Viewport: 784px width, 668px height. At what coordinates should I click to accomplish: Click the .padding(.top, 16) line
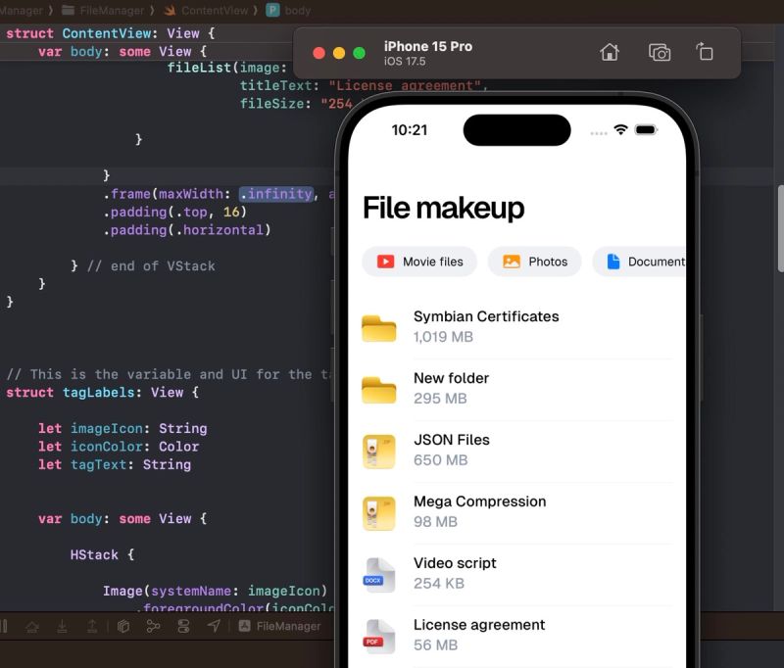[x=174, y=212]
